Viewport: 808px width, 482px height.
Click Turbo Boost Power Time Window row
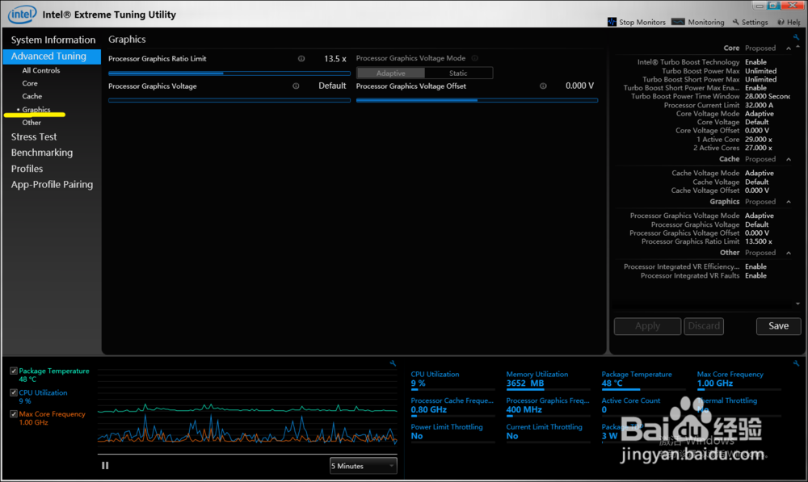coord(710,96)
